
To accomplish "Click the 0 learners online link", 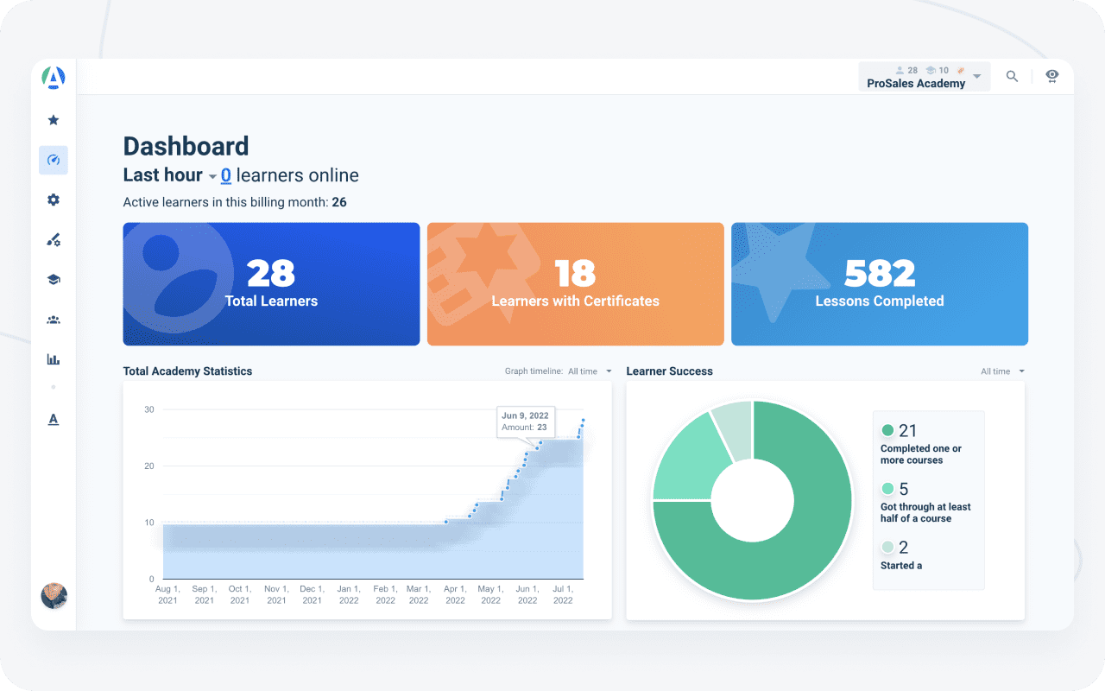I will click(x=225, y=175).
